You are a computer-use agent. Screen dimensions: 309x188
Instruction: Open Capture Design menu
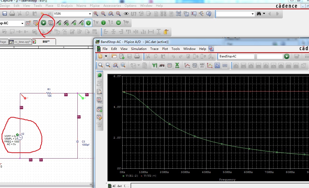(x=5, y=6)
